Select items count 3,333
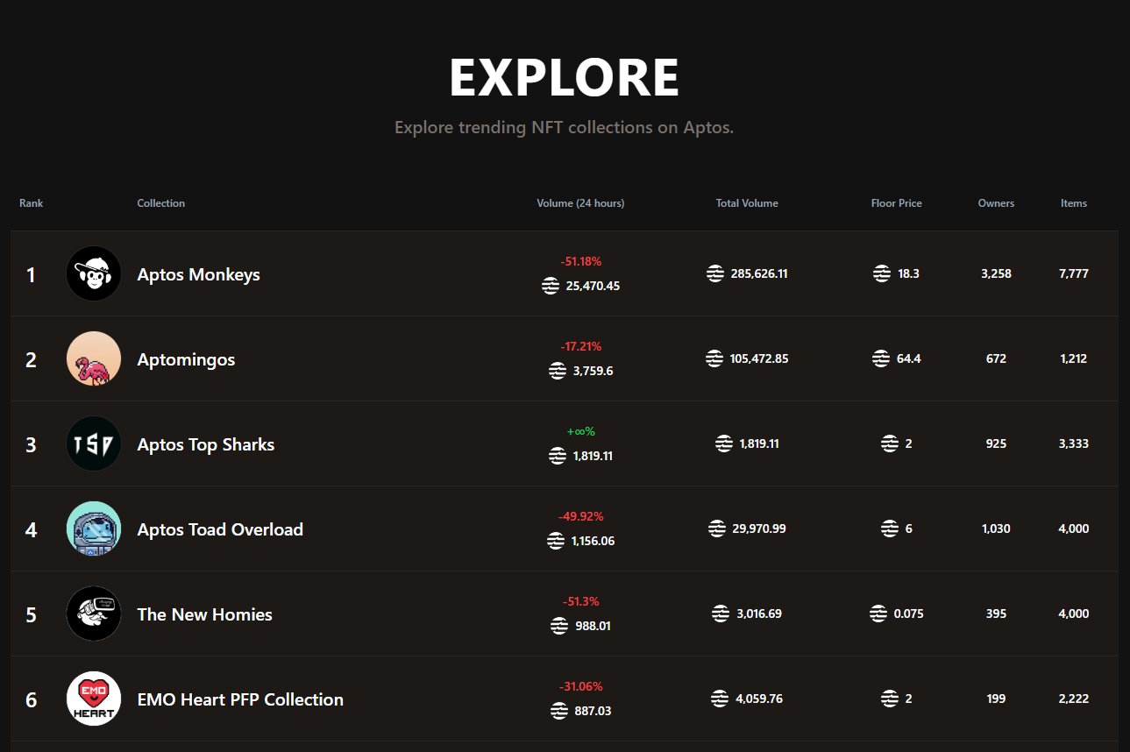This screenshot has height=752, width=1130. 1074,443
